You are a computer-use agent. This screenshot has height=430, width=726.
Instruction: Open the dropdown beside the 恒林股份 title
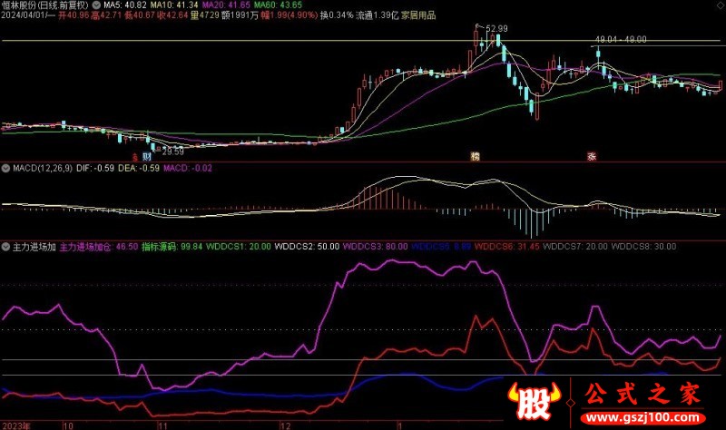pos(96,5)
